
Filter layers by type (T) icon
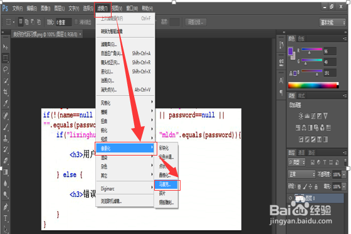(325, 162)
